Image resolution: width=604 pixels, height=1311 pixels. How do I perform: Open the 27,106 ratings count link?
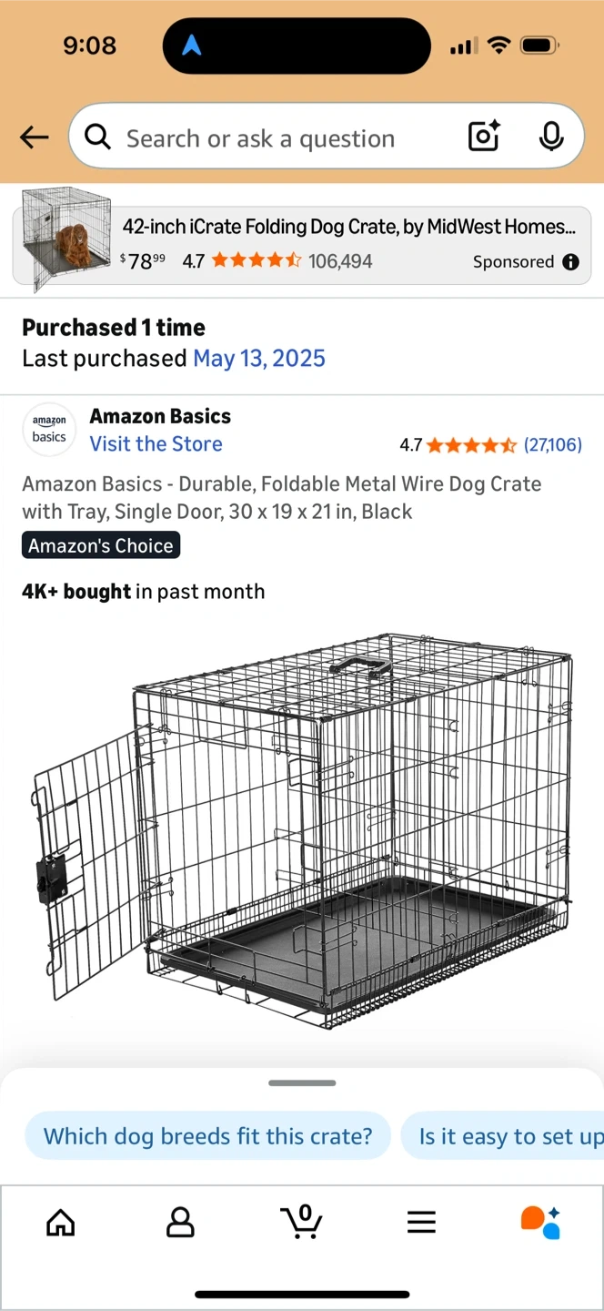tap(552, 445)
